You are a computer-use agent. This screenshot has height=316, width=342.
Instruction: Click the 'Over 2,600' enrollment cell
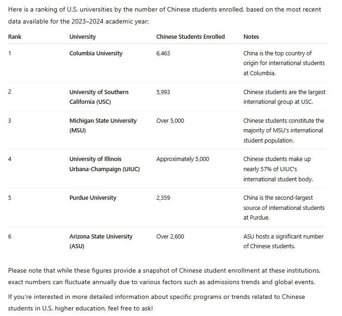point(170,237)
